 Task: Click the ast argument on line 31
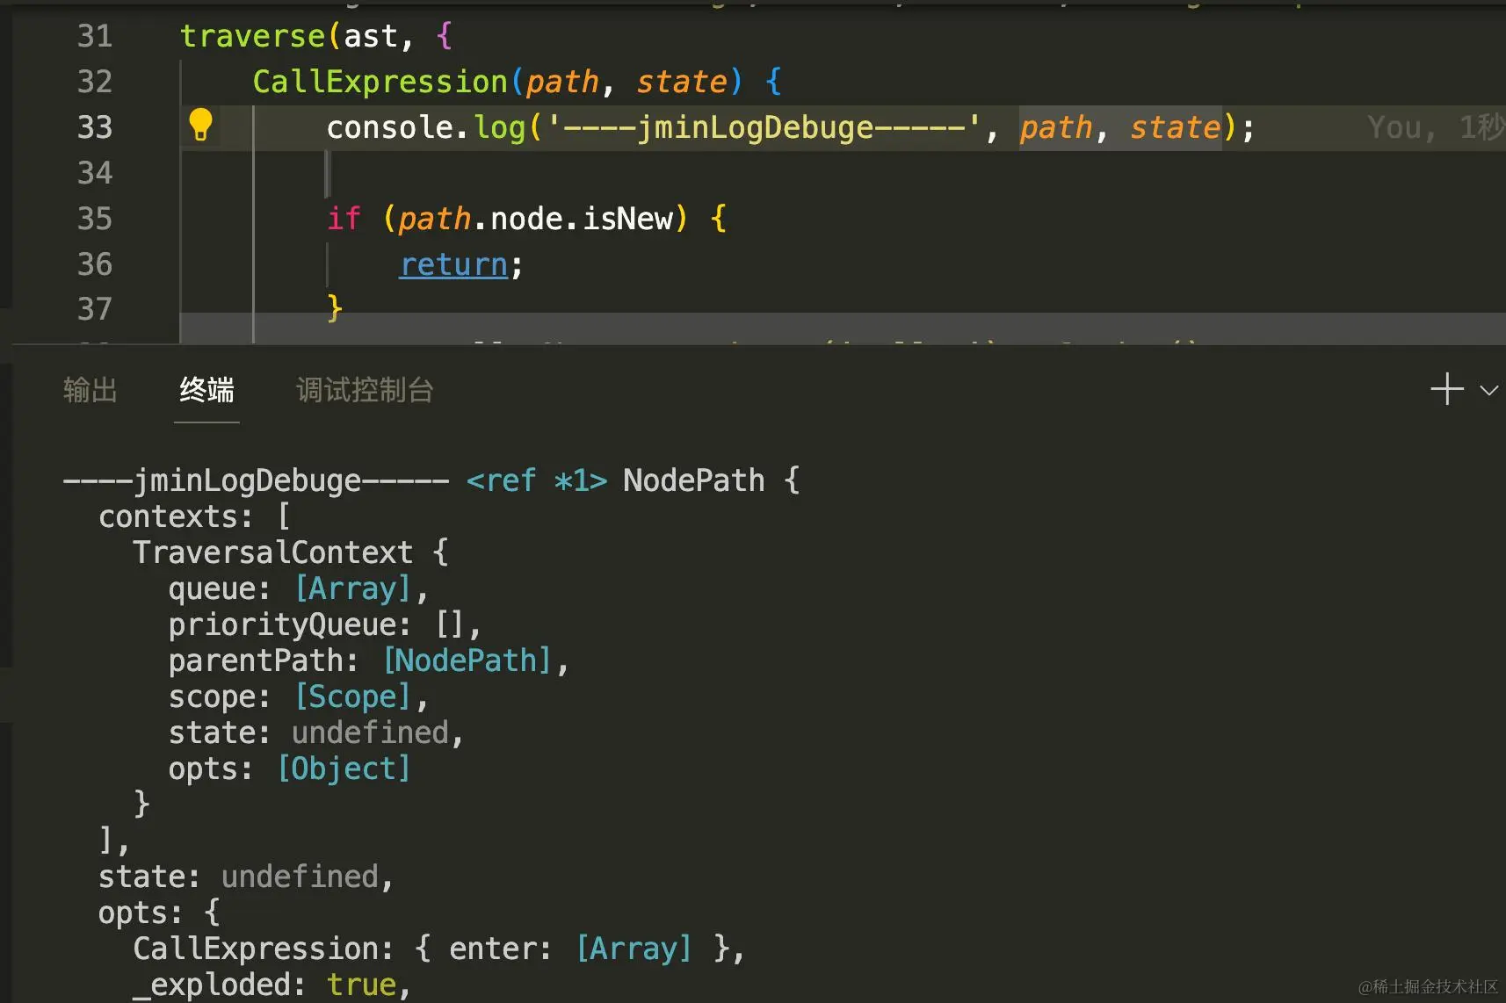(x=370, y=36)
